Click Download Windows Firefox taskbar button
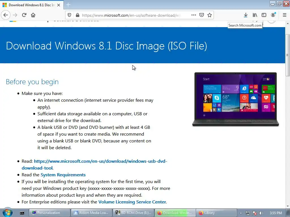This screenshot has height=217, width=290. (175, 213)
